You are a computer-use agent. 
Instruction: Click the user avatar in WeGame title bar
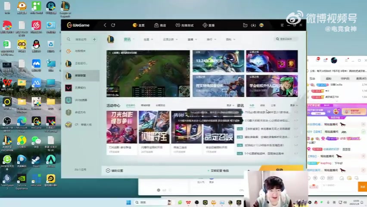point(261,25)
